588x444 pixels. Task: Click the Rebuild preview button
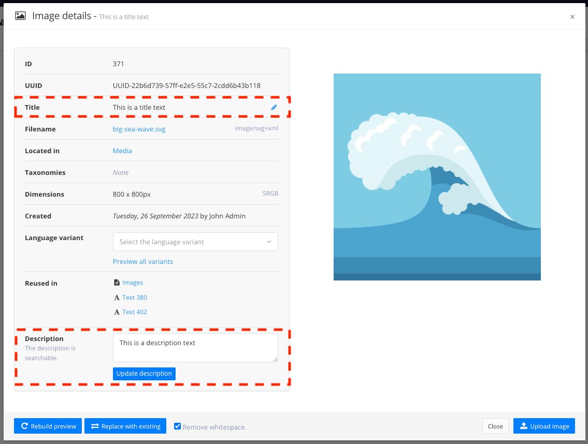coord(48,426)
